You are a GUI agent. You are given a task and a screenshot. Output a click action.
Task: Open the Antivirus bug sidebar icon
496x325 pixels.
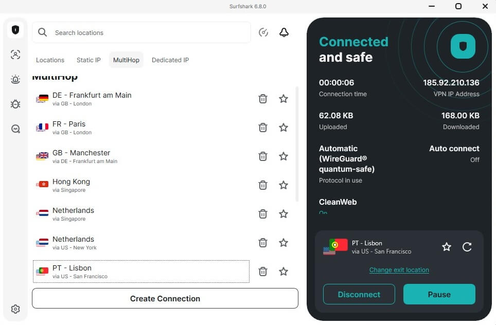click(15, 104)
